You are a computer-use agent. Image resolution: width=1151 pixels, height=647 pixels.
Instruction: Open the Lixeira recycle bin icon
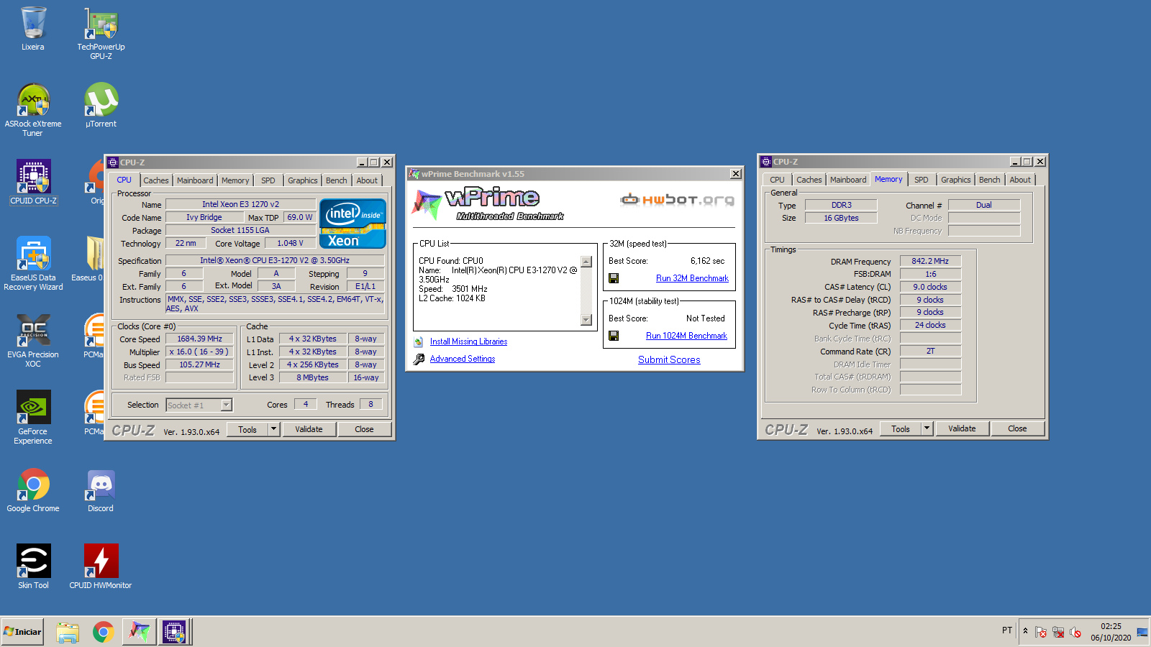click(33, 29)
